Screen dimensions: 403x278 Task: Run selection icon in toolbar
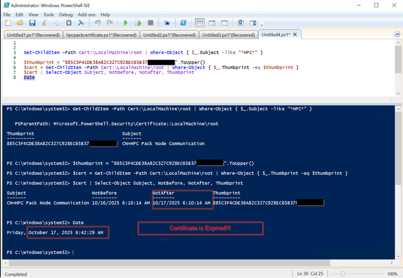(x=138, y=23)
